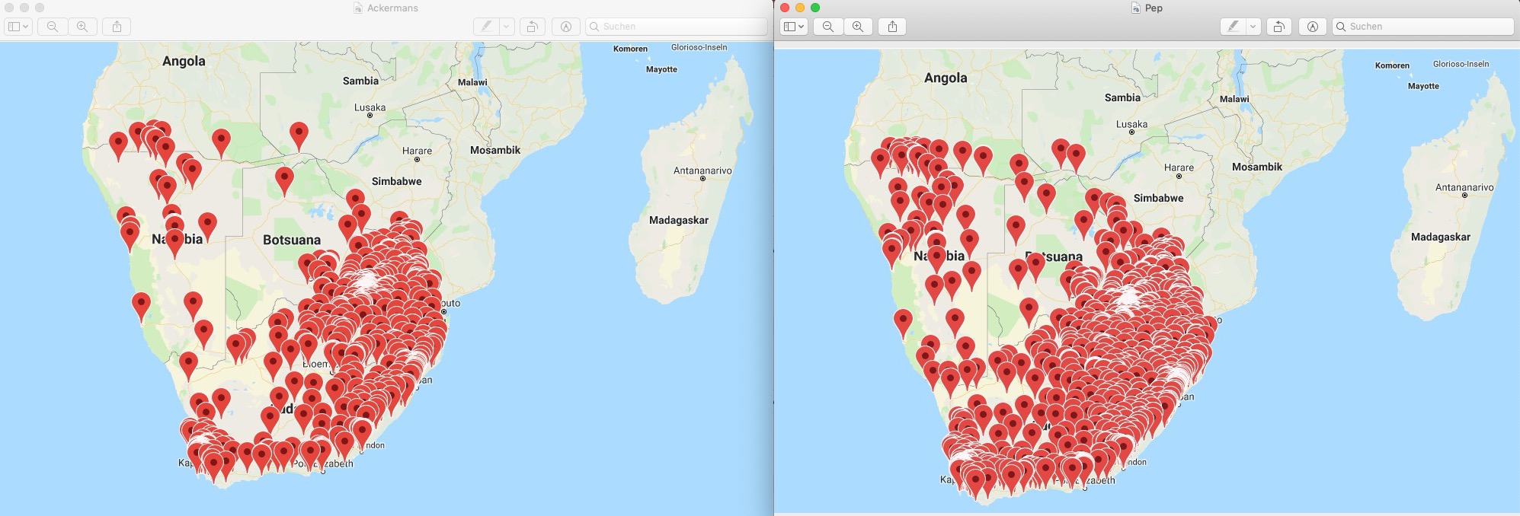The height and width of the screenshot is (516, 1520).
Task: Click Madagaskar label on Pep map
Action: (1441, 237)
